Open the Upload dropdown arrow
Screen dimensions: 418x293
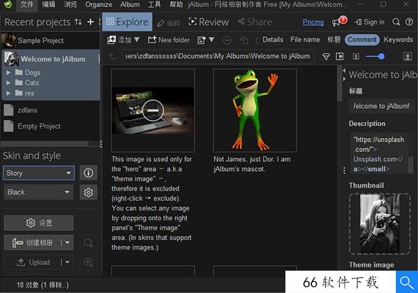(x=67, y=262)
